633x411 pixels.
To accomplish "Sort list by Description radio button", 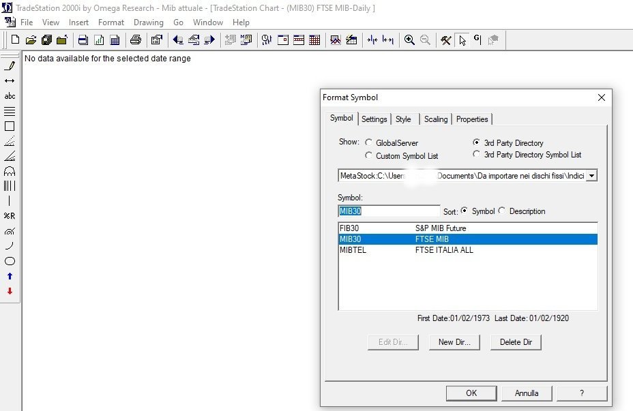I will (502, 211).
